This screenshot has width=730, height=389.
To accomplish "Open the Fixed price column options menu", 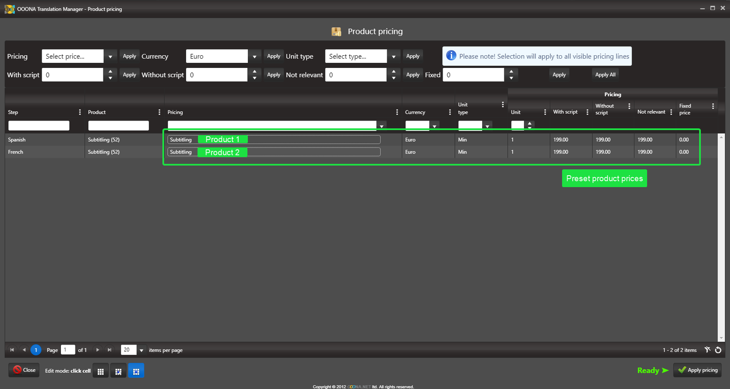I will coord(713,106).
